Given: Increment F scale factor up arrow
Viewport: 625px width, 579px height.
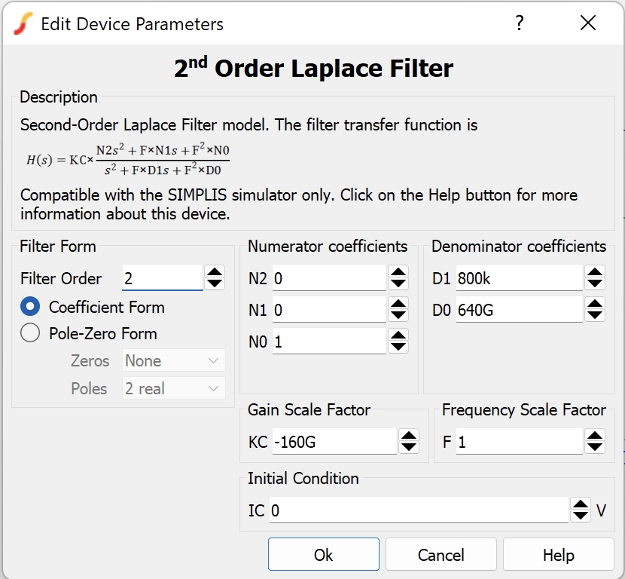Looking at the screenshot, I should [x=595, y=436].
